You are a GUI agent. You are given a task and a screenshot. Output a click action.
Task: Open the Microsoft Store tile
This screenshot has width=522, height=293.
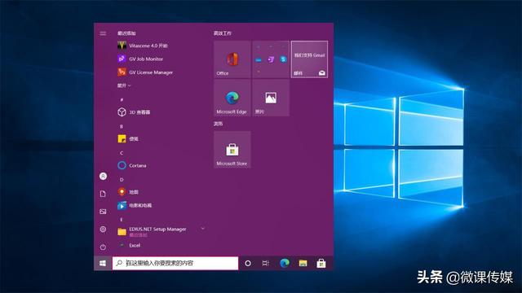point(232,150)
